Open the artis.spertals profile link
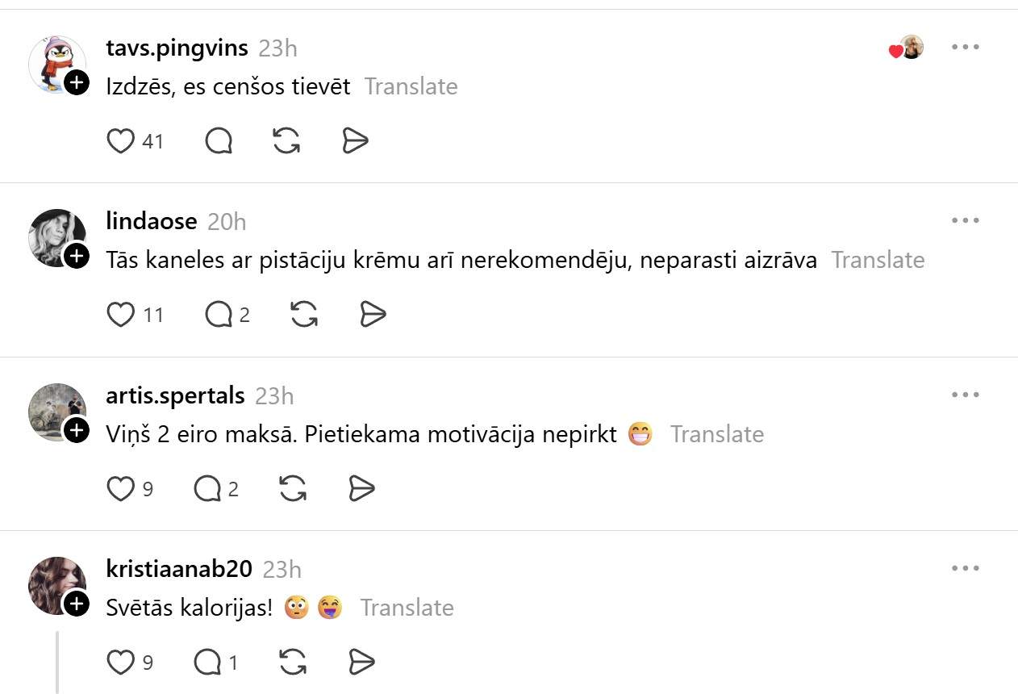 click(x=175, y=395)
